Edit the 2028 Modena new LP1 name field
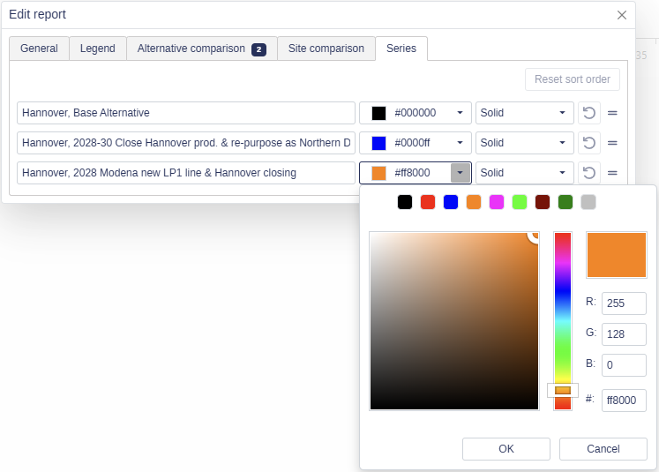The image size is (659, 472). tap(186, 173)
